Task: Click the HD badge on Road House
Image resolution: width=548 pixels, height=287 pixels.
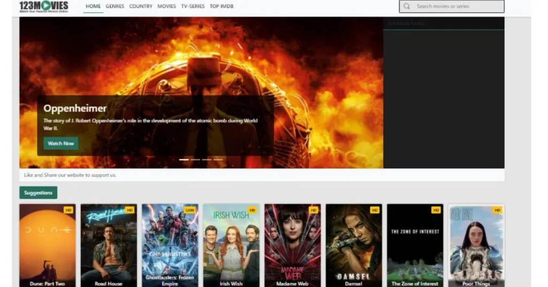Action: [x=130, y=210]
